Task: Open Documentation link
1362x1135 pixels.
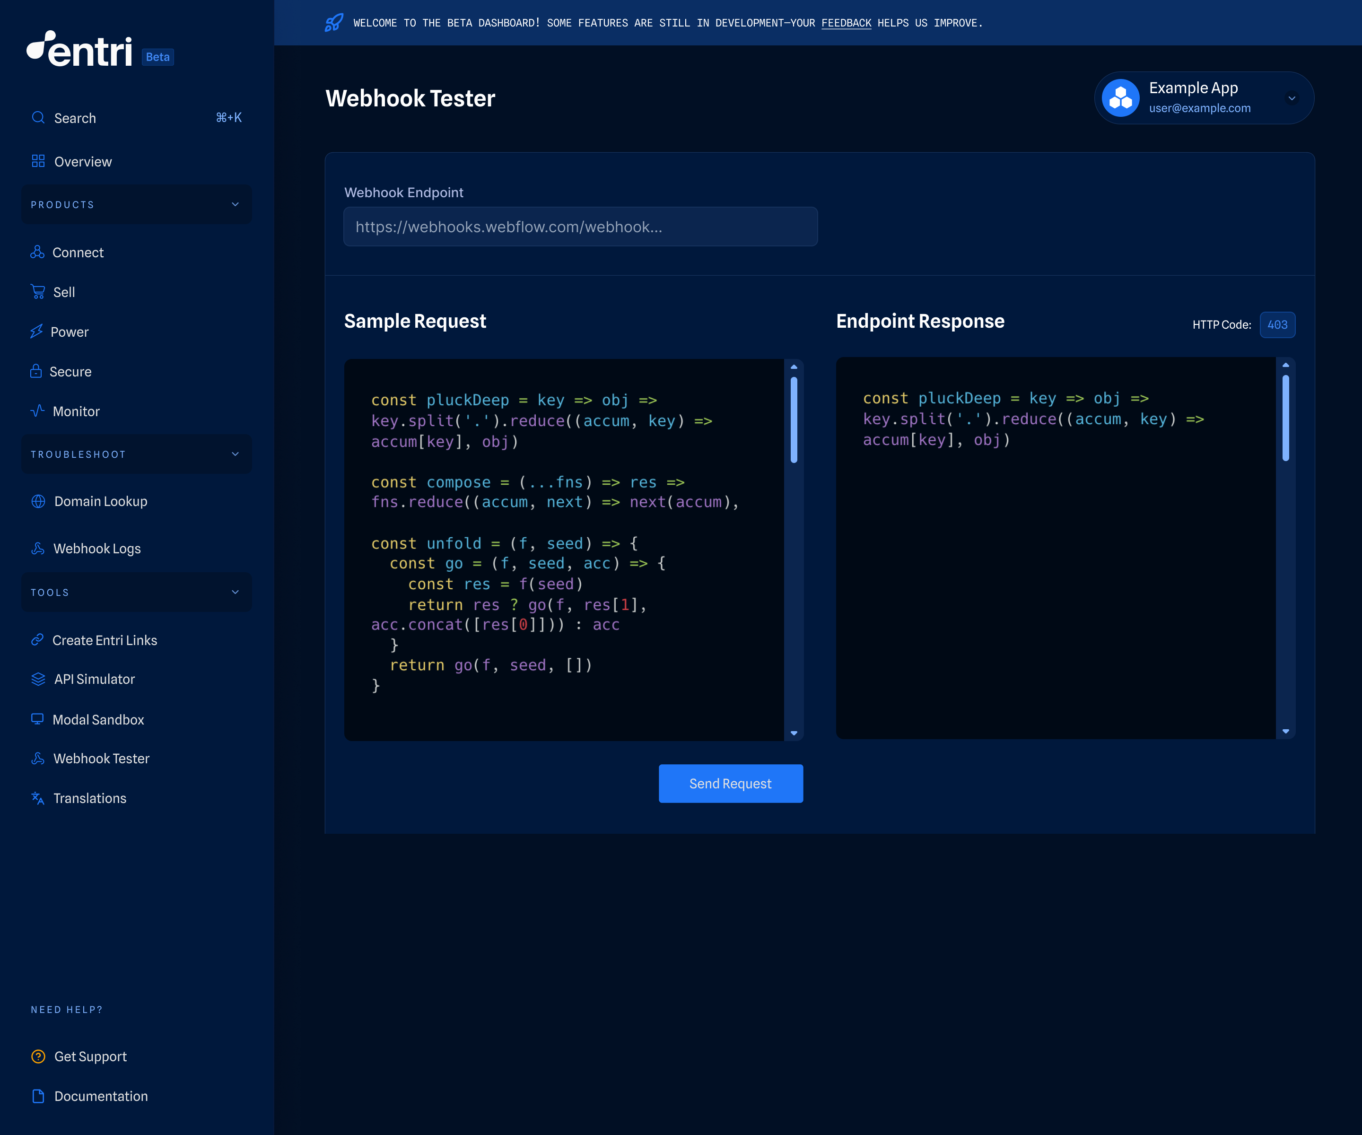Action: tap(101, 1096)
